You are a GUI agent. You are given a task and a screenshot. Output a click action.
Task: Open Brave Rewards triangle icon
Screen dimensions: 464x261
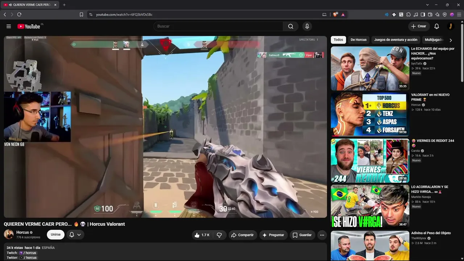343,14
